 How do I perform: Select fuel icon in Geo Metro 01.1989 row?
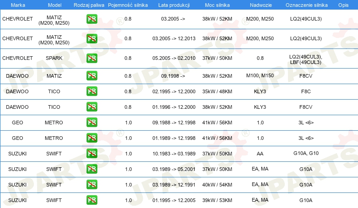(x=92, y=138)
